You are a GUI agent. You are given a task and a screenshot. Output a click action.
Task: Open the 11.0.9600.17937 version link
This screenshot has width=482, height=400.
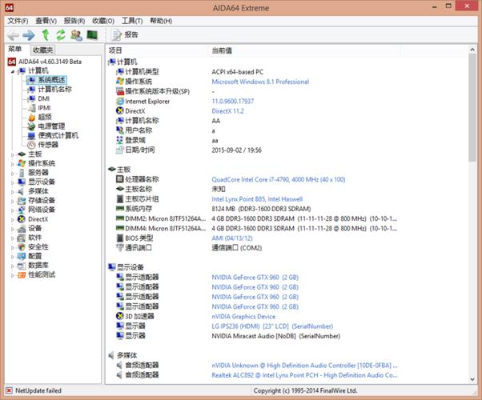[x=233, y=101]
